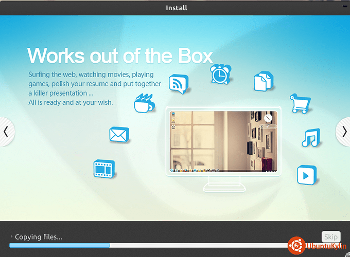The image size is (350, 257).
Task: Expand the Copying files details triangle
Action: tap(11, 237)
